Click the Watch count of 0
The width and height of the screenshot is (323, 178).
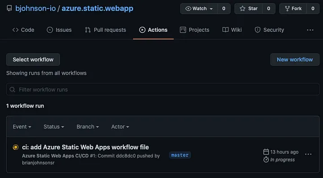[224, 8]
